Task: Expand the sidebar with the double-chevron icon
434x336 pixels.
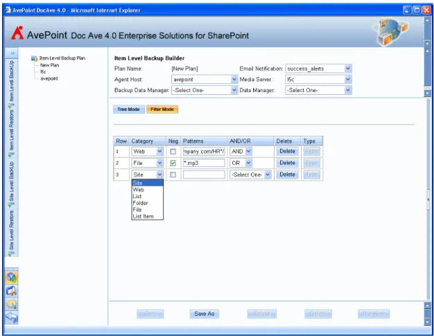Action: [x=12, y=53]
